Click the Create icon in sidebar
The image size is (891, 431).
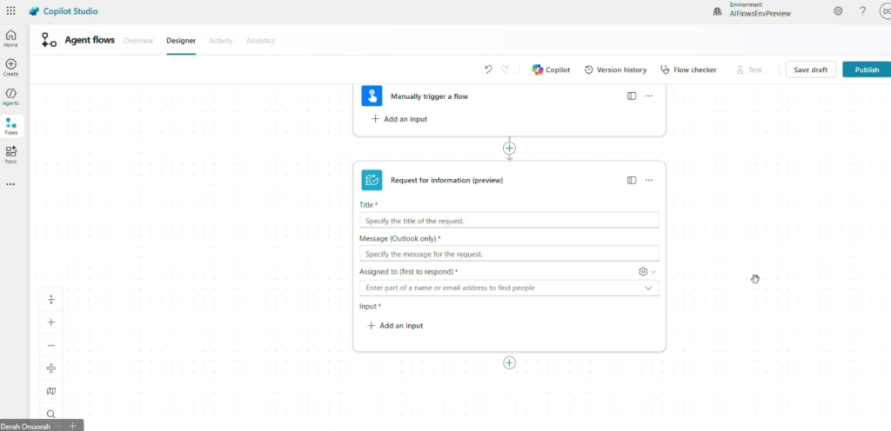(11, 67)
